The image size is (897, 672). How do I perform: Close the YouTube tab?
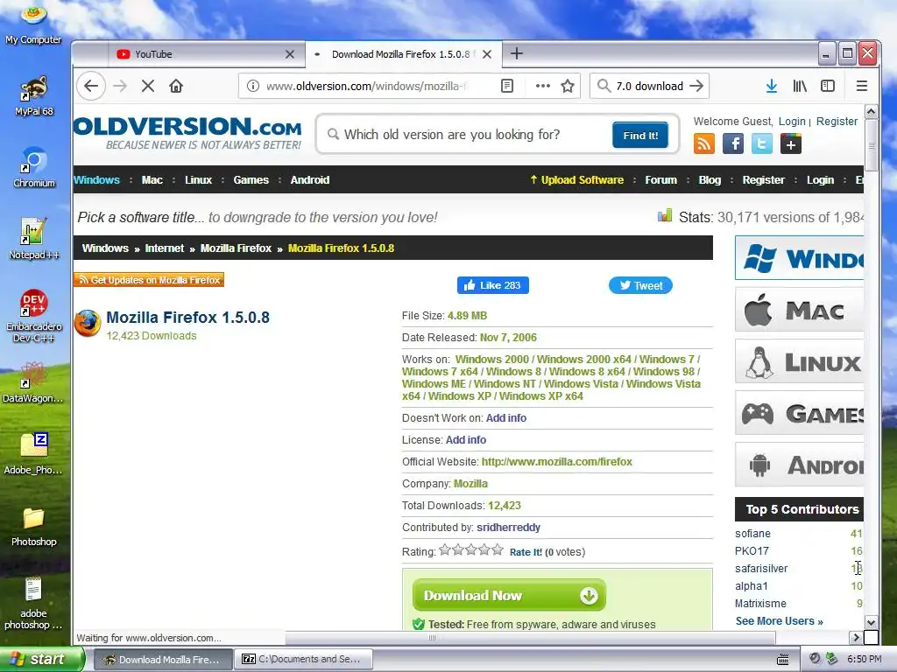point(289,54)
